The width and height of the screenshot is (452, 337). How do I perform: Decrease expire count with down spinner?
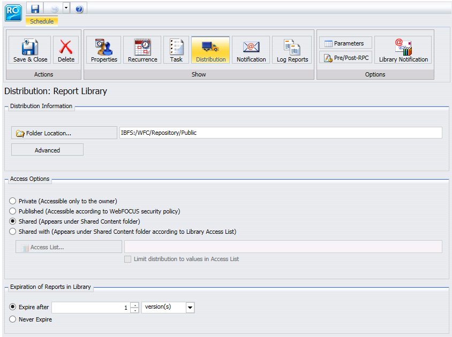(x=134, y=310)
